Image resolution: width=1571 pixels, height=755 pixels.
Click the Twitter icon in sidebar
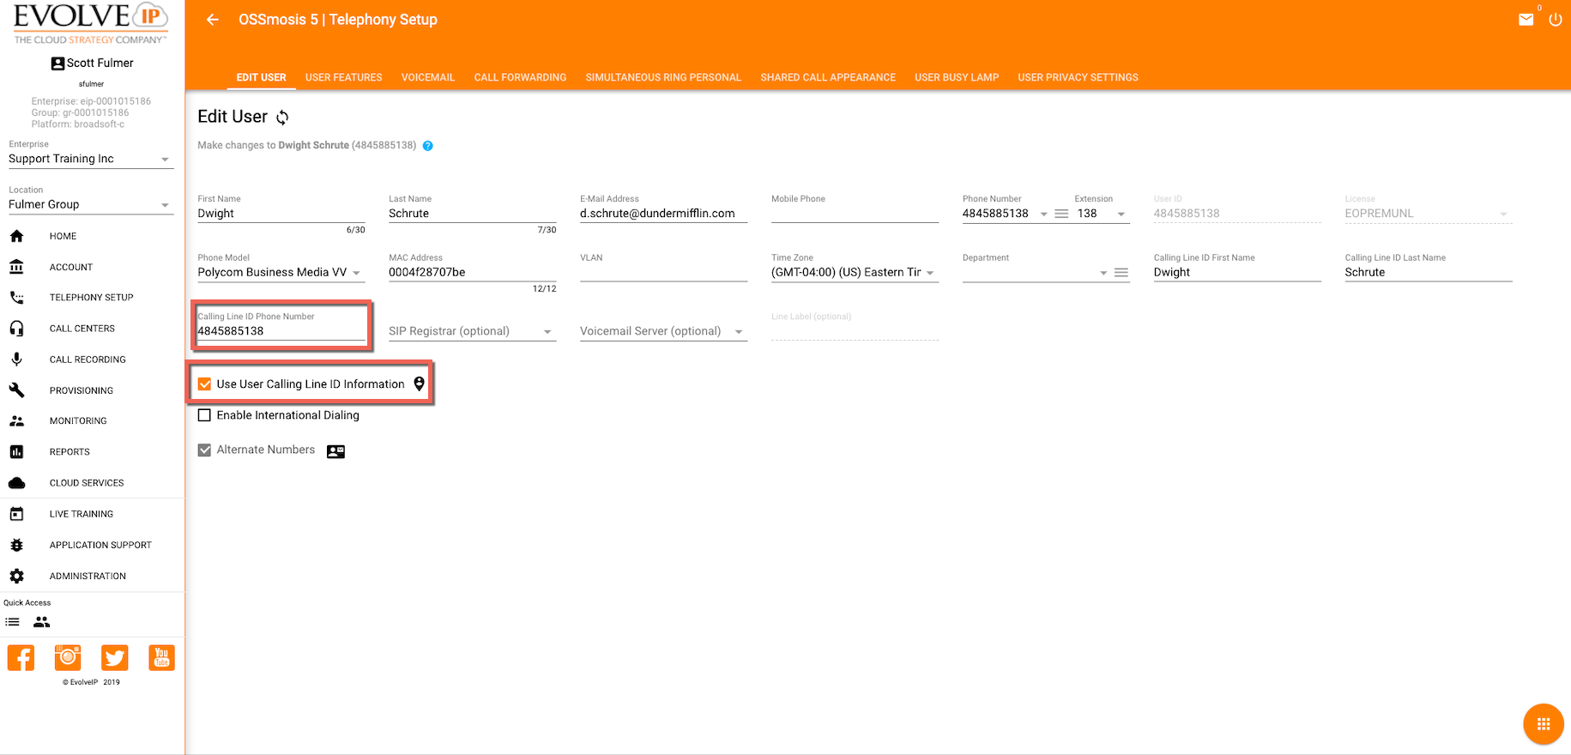coord(114,658)
